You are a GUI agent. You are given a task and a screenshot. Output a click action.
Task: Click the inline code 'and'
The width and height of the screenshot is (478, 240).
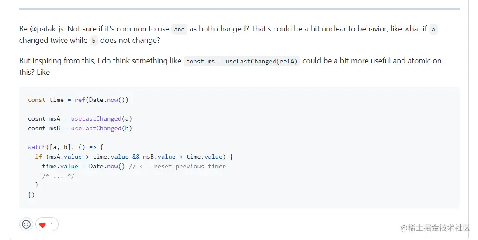(179, 29)
